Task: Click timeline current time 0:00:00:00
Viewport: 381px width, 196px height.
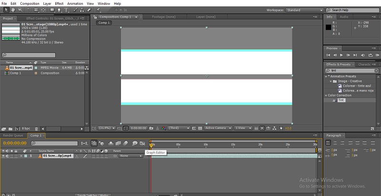Action: click(15, 143)
